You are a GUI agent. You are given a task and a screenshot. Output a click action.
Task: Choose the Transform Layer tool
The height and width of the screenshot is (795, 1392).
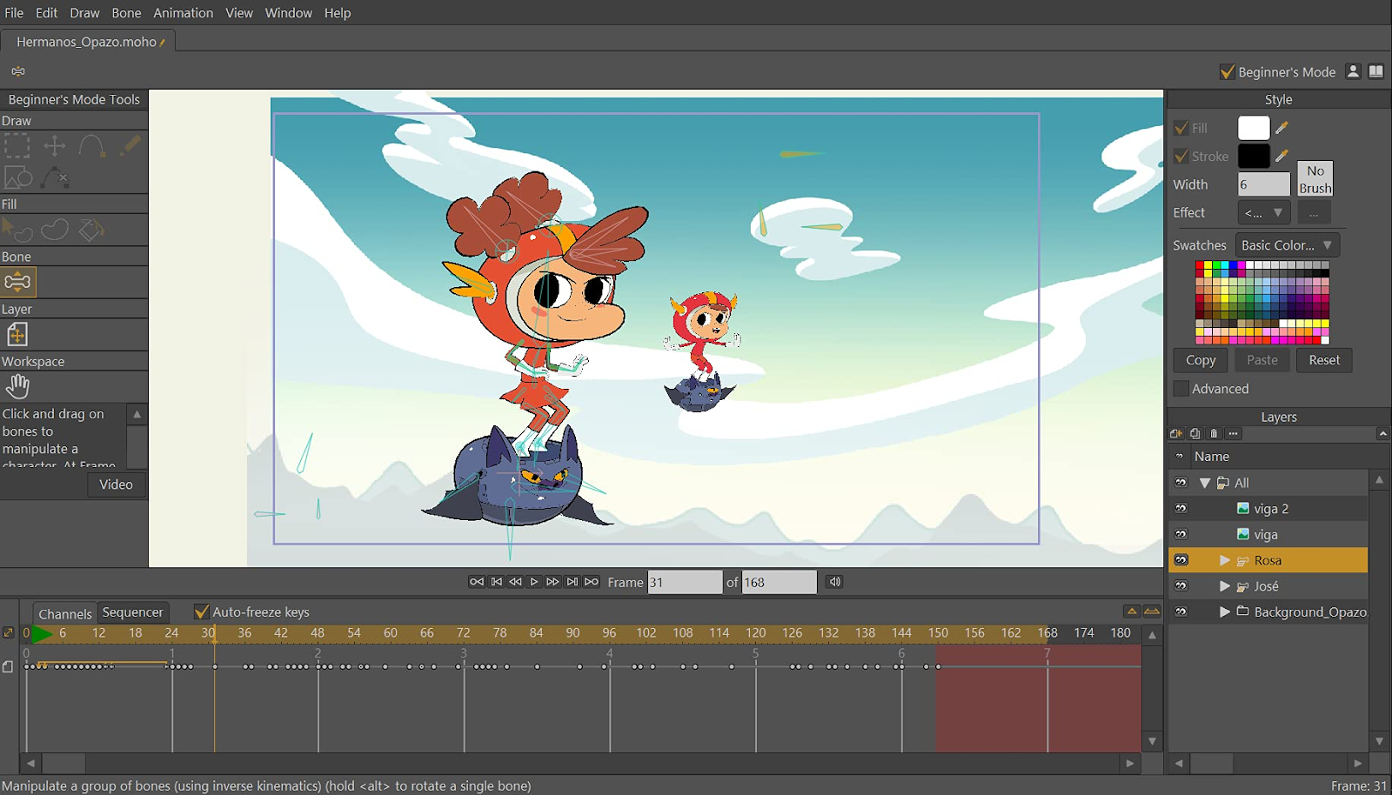click(x=17, y=334)
